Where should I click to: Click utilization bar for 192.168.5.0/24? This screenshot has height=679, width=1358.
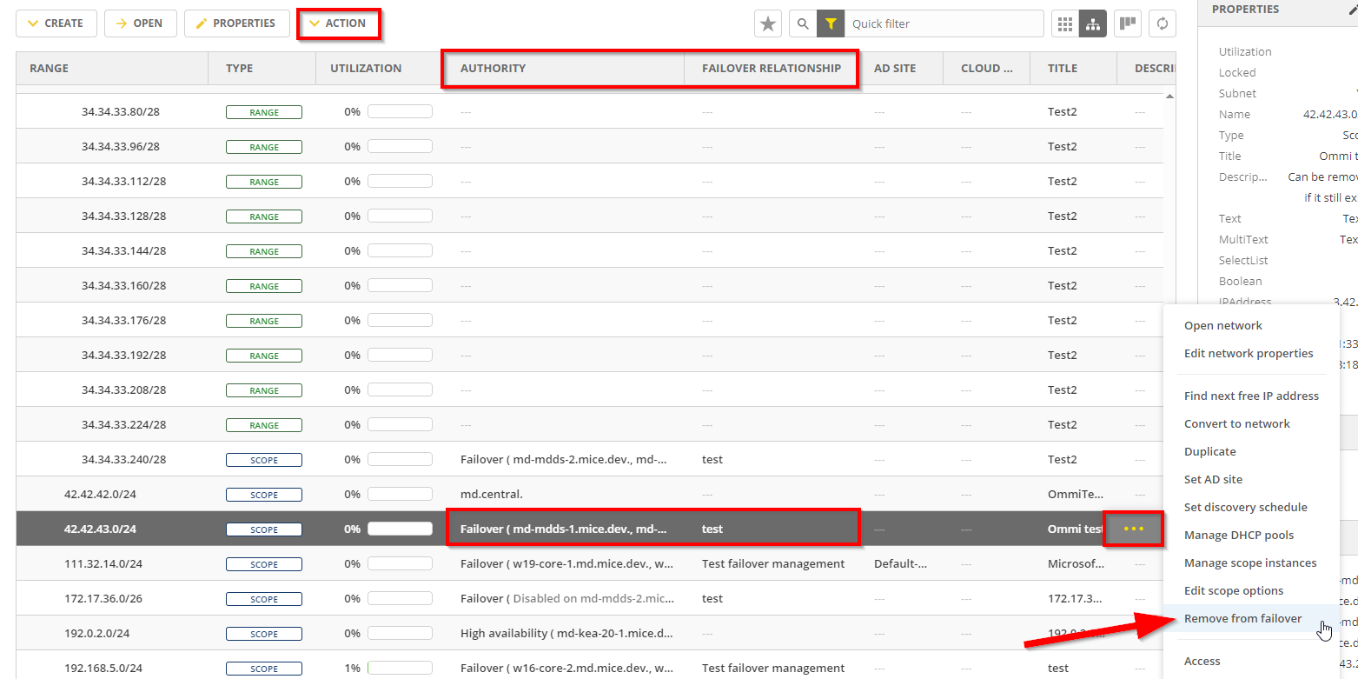click(x=400, y=668)
